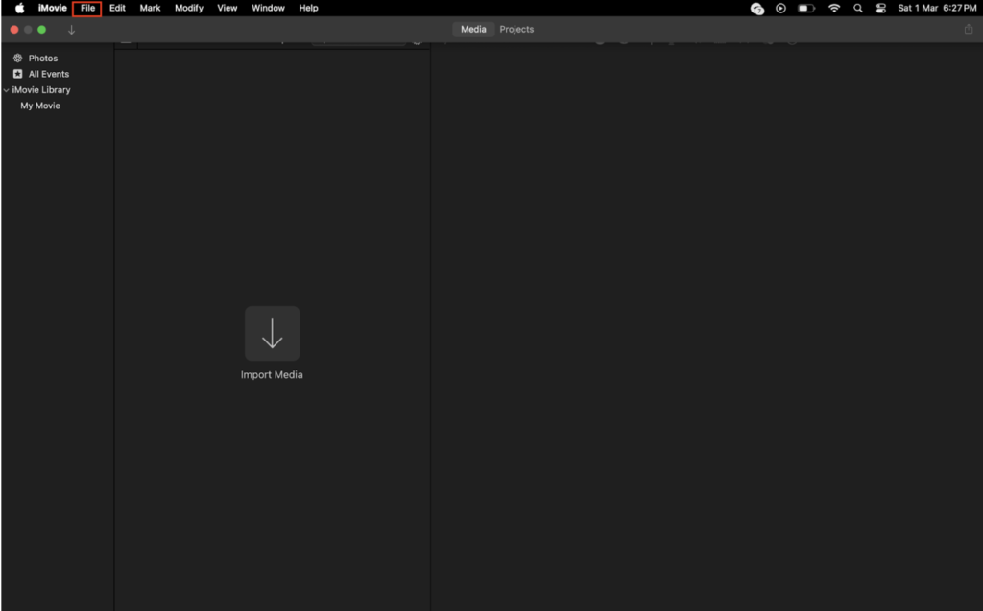Click the play circle menu bar icon

[780, 8]
